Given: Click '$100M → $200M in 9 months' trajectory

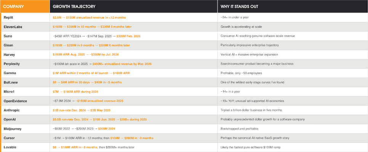Looking at the screenshot, I should [x=134, y=46].
